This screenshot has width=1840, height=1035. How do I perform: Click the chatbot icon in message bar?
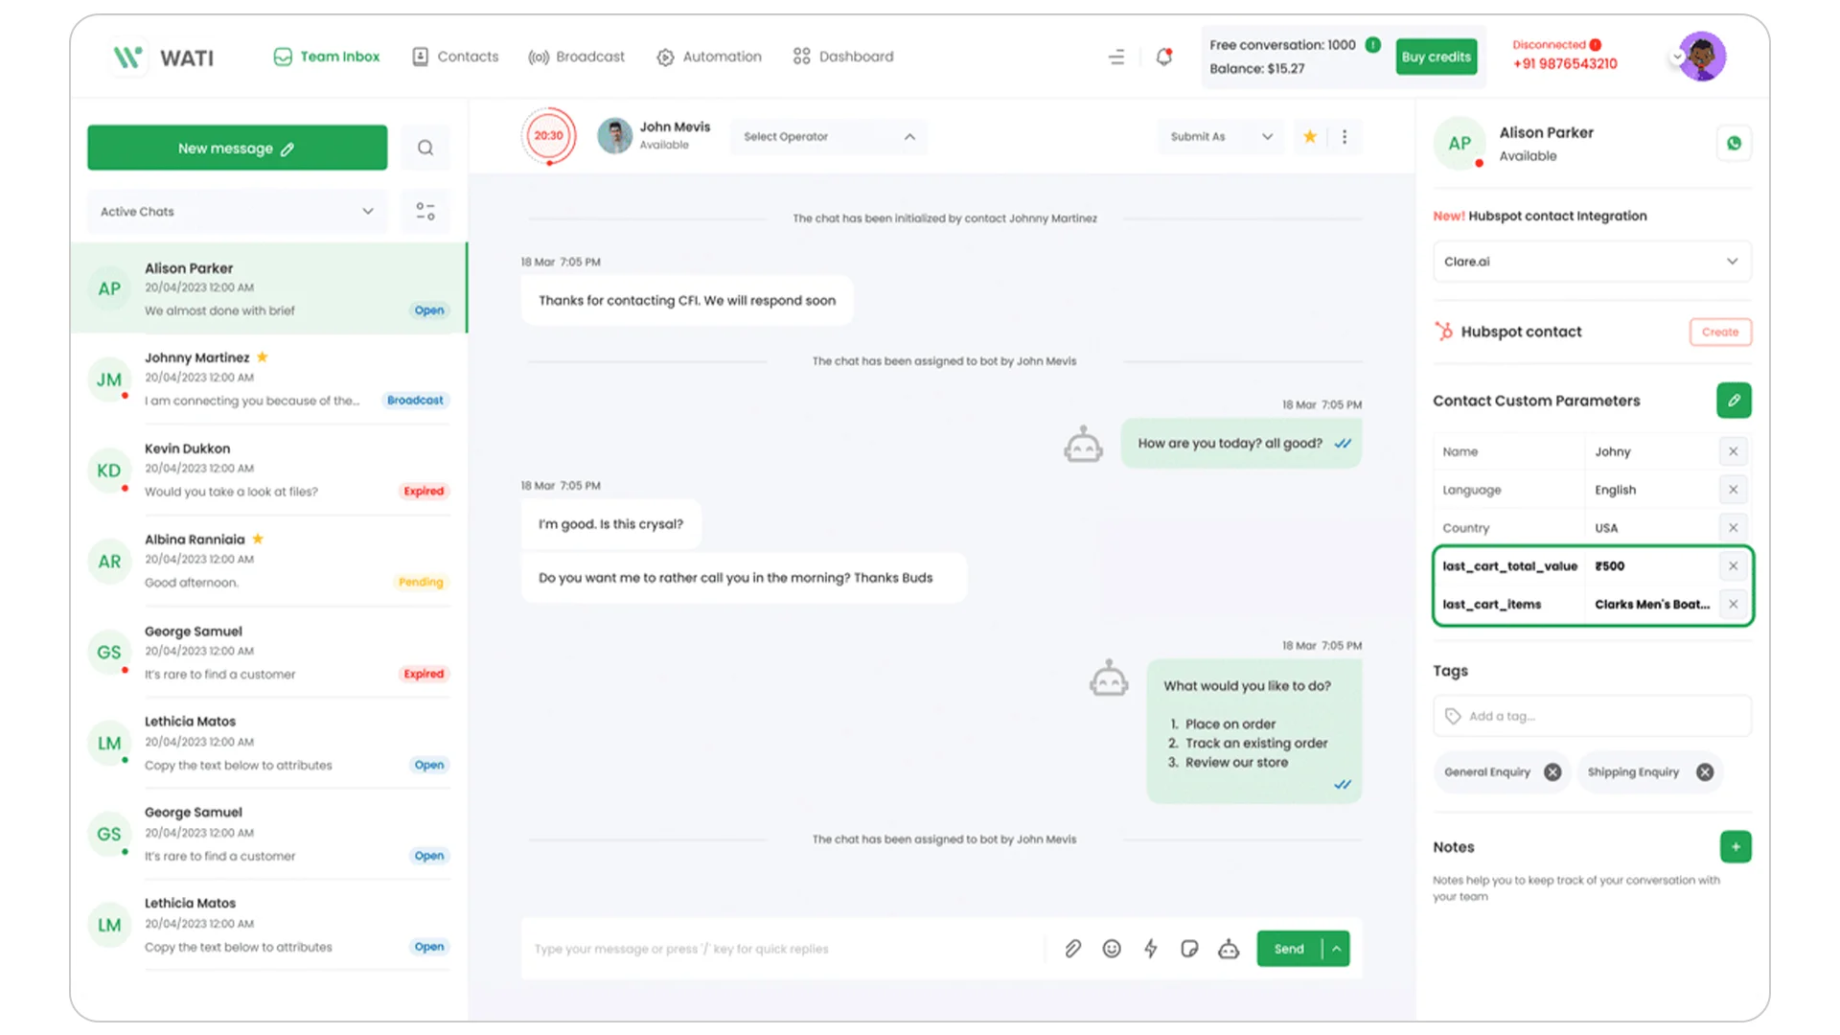(x=1229, y=949)
